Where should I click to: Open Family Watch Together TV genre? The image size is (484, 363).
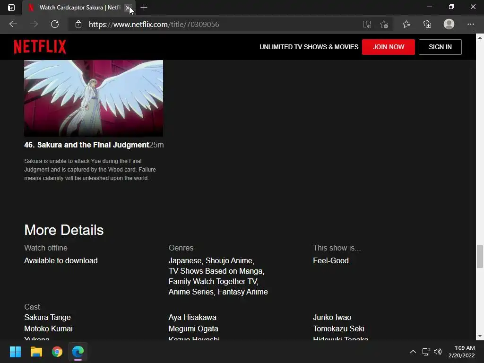tap(213, 282)
